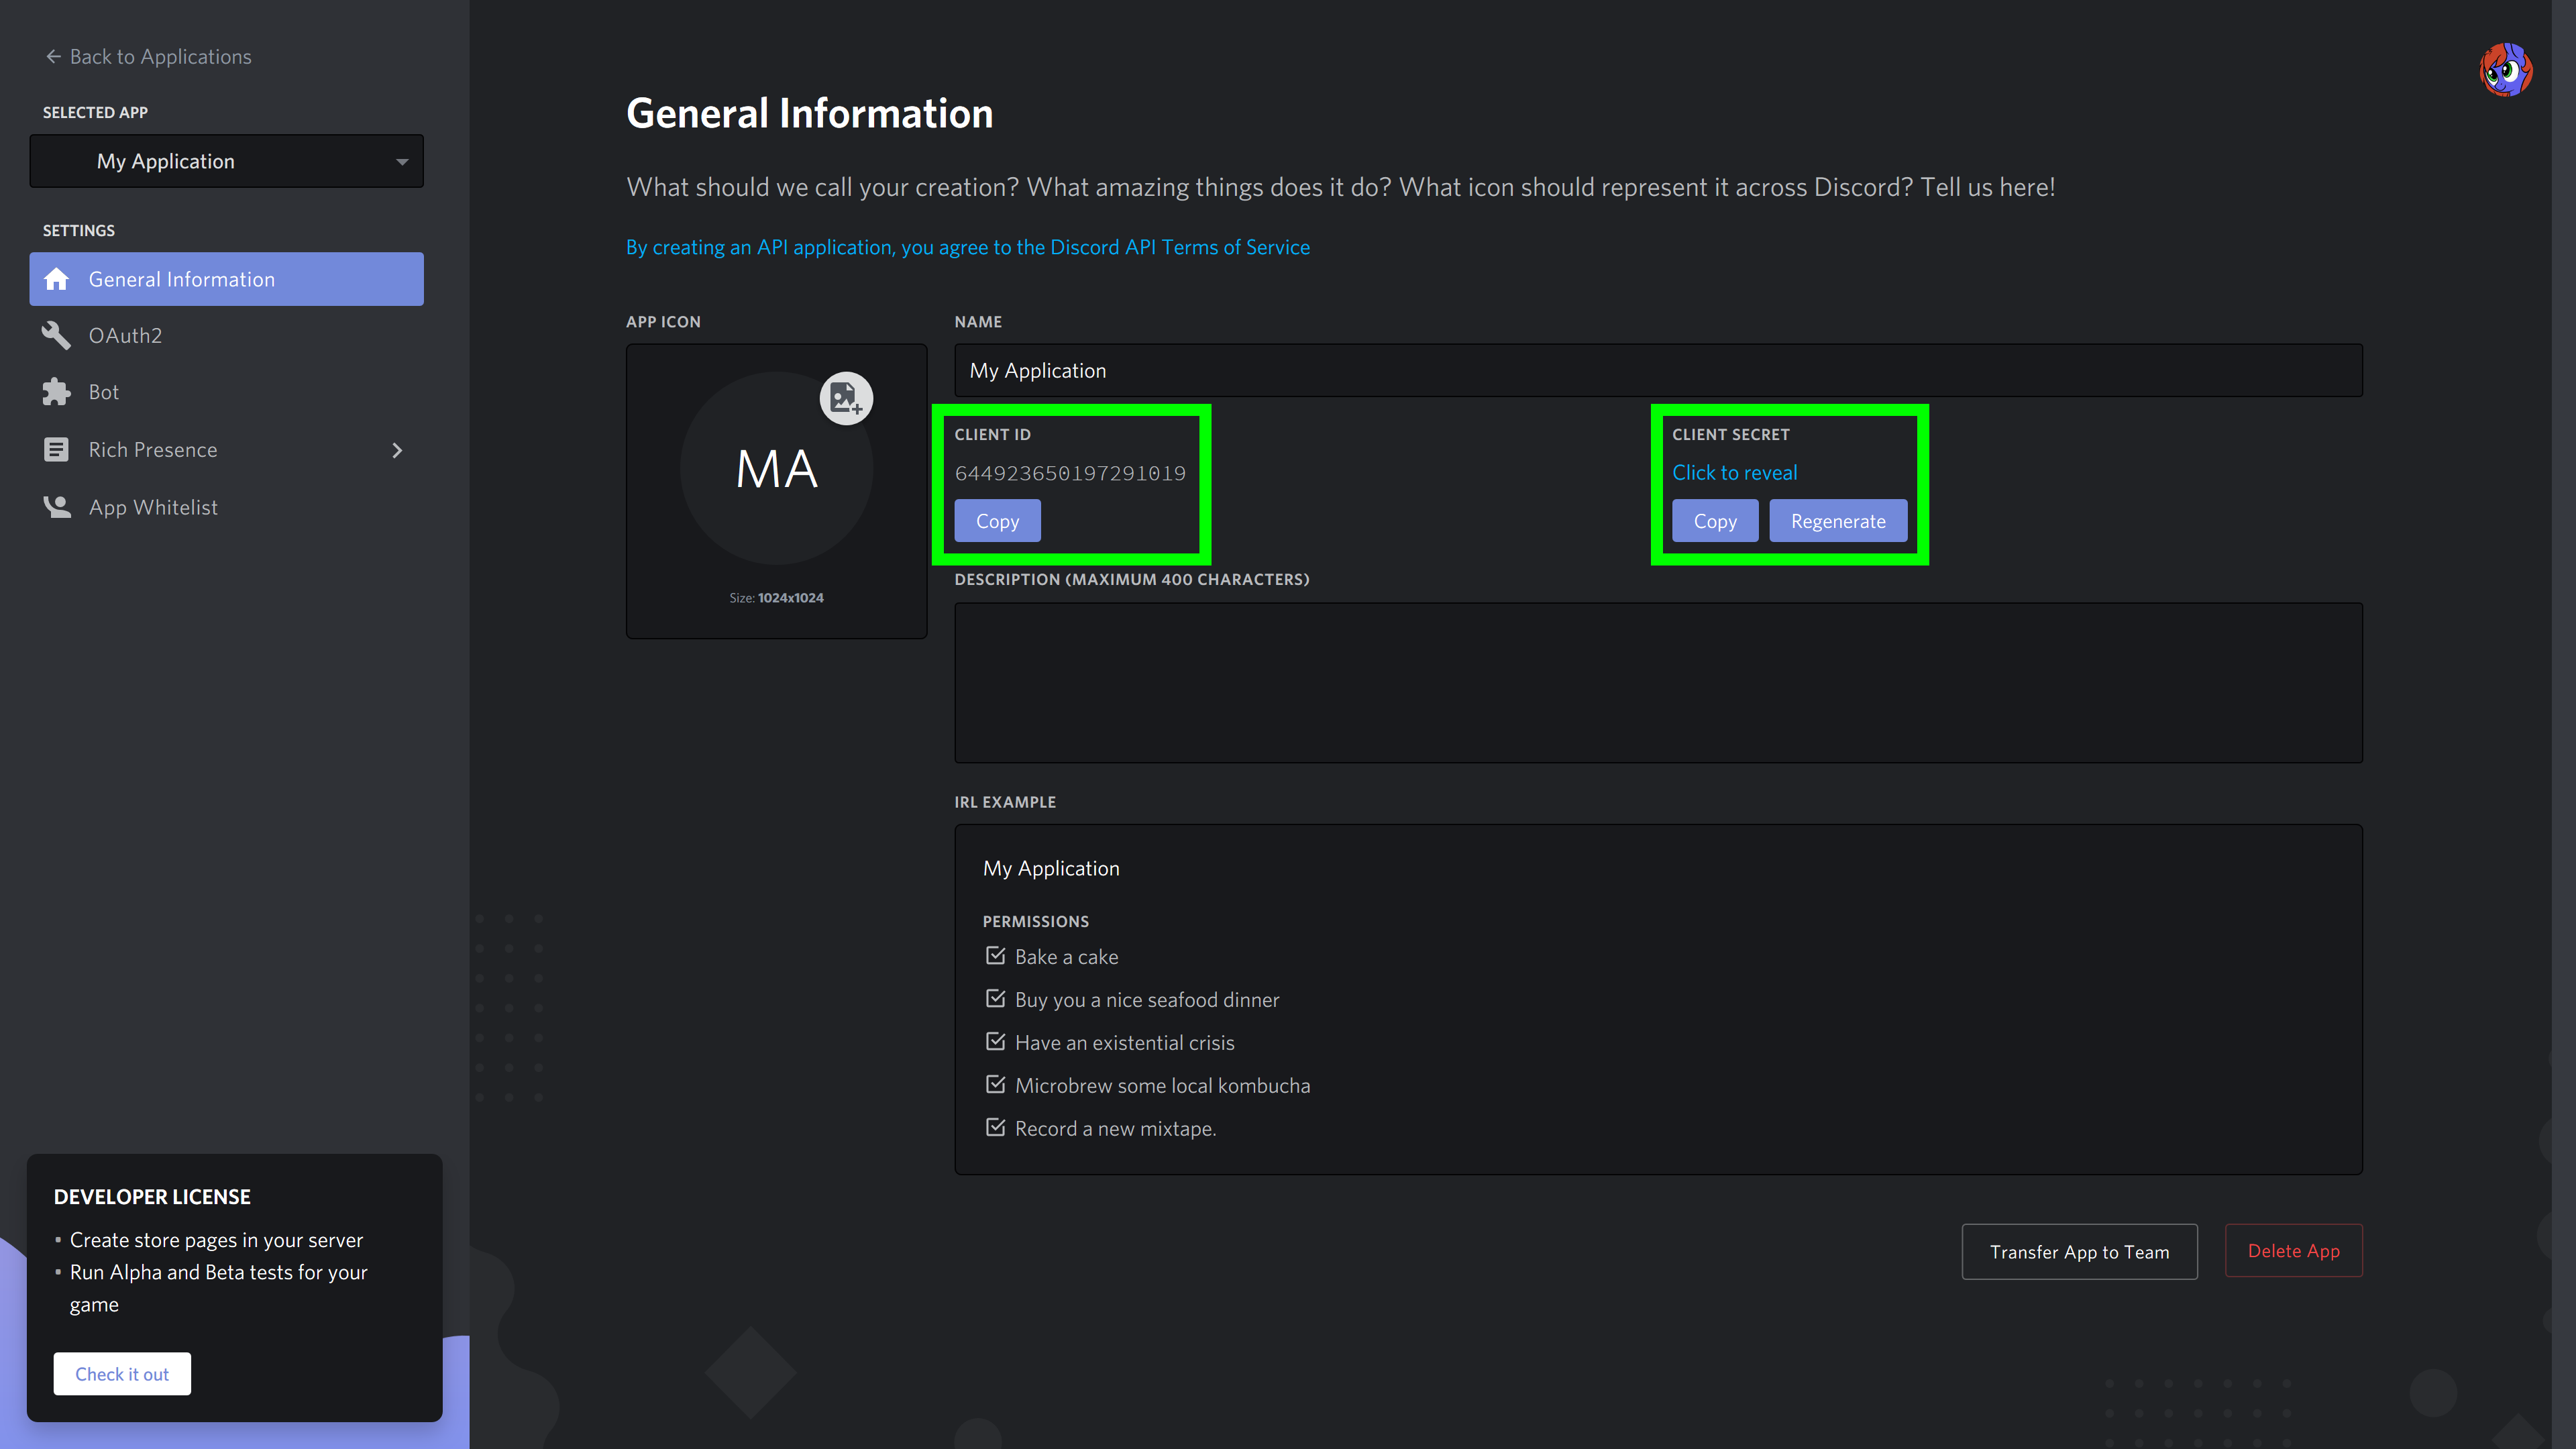Click to reveal the client secret

1734,472
